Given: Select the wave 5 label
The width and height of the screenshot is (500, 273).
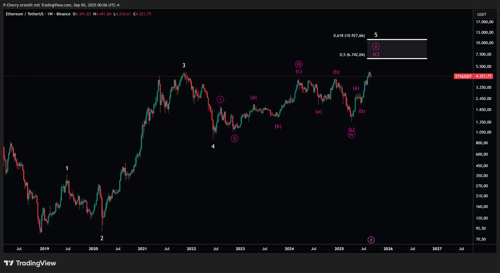Looking at the screenshot, I should tap(376, 35).
